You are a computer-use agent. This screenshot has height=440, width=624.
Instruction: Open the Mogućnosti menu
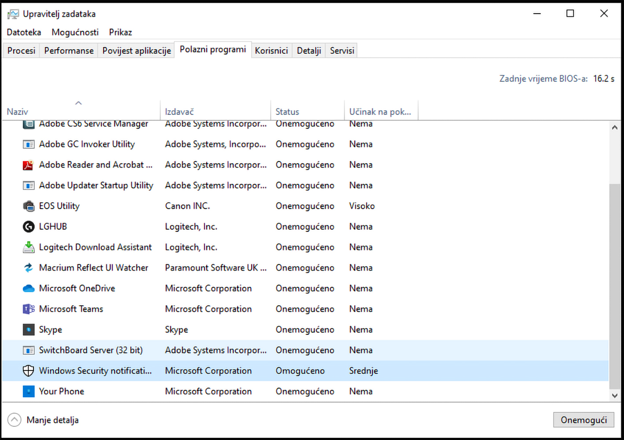75,32
